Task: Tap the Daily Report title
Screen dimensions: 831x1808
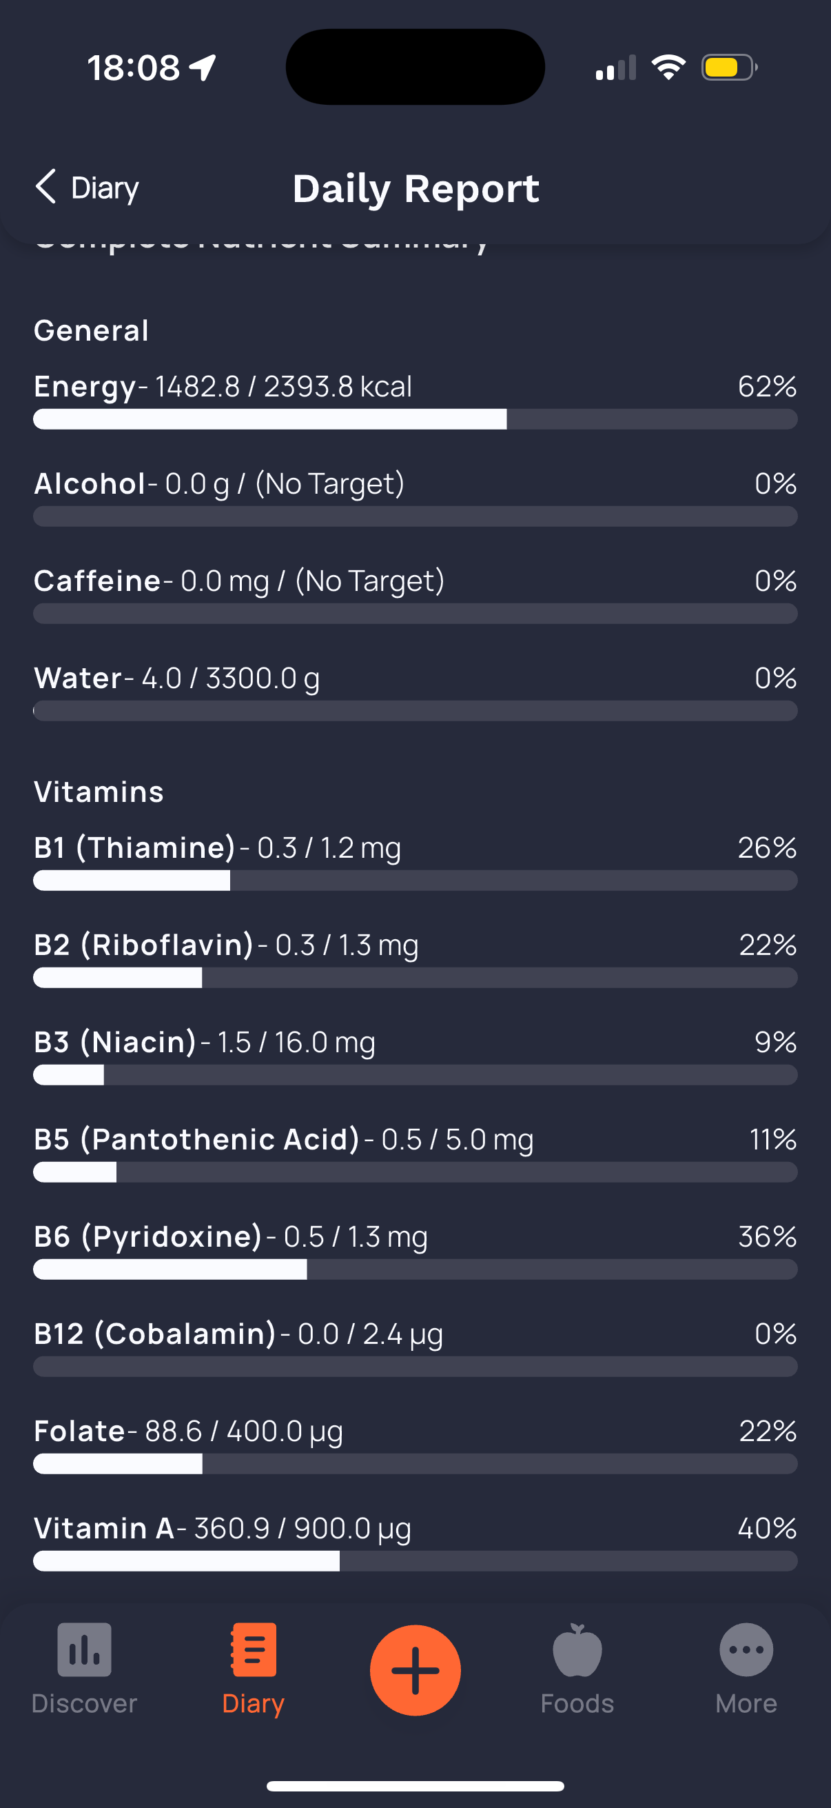Action: coord(416,188)
